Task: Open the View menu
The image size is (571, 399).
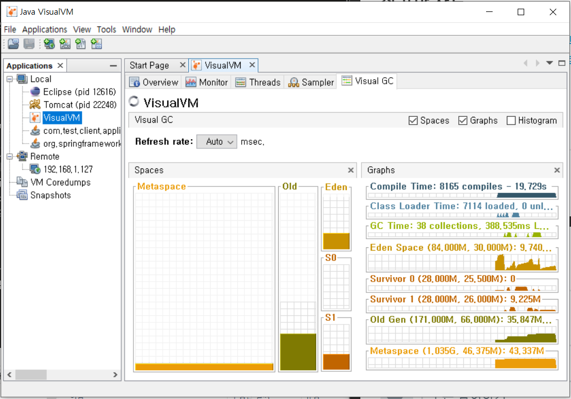Action: pos(82,29)
